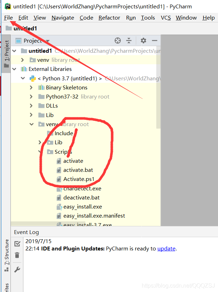Image resolution: width=218 pixels, height=292 pixels.
Task: Click the update link in Event Log
Action: tap(166, 249)
